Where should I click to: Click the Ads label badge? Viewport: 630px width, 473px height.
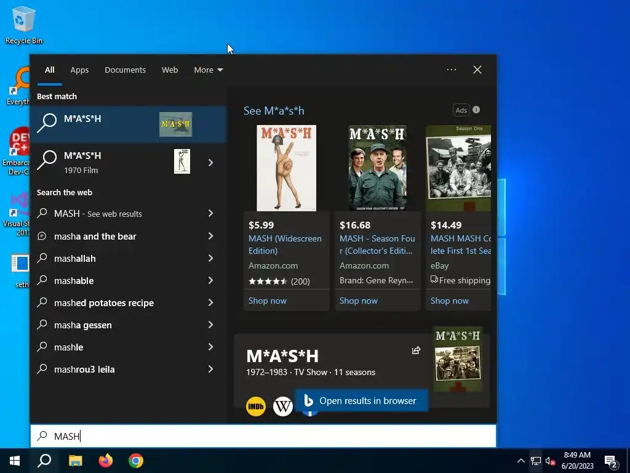pos(461,110)
